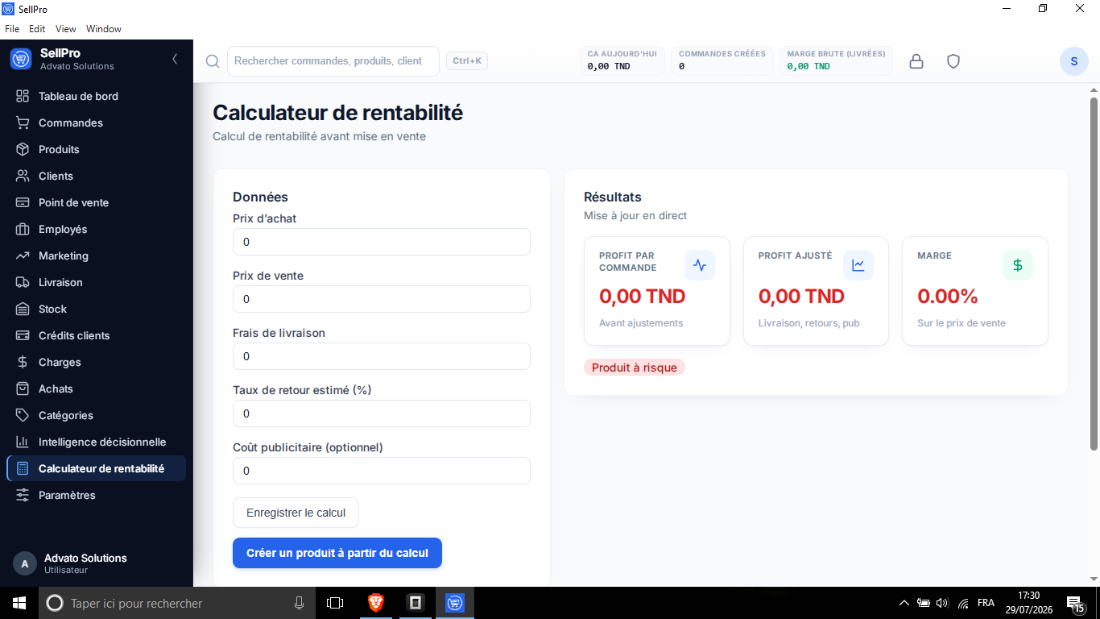Click the Marketing trend icon

pyautogui.click(x=23, y=255)
